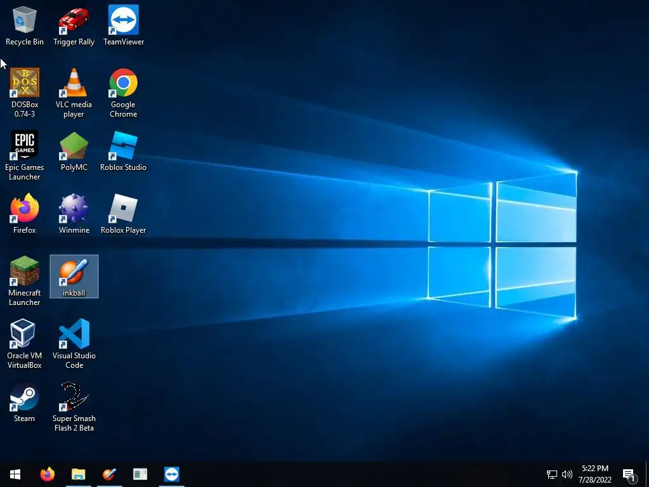Switch to TeamViewer in the taskbar

click(171, 474)
